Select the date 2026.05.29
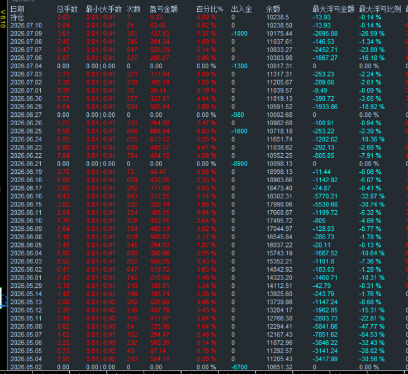 26,286
